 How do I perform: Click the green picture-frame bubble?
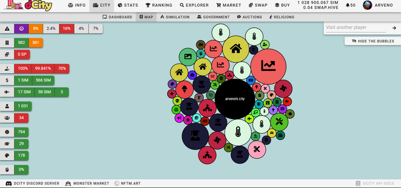pyautogui.click(x=188, y=57)
